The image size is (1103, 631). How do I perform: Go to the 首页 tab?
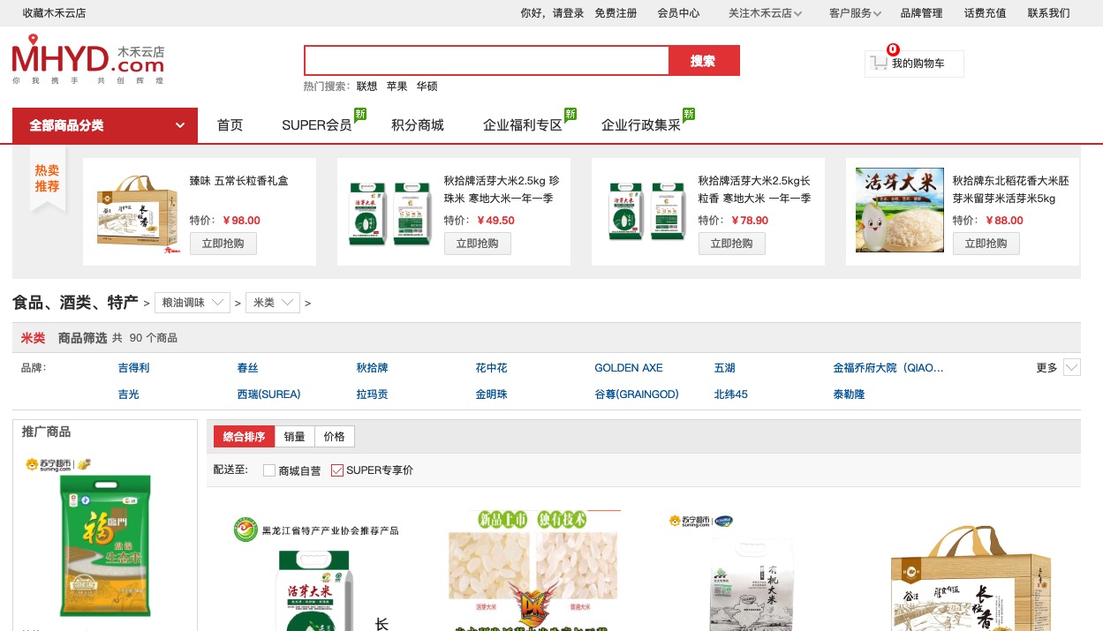click(x=230, y=125)
